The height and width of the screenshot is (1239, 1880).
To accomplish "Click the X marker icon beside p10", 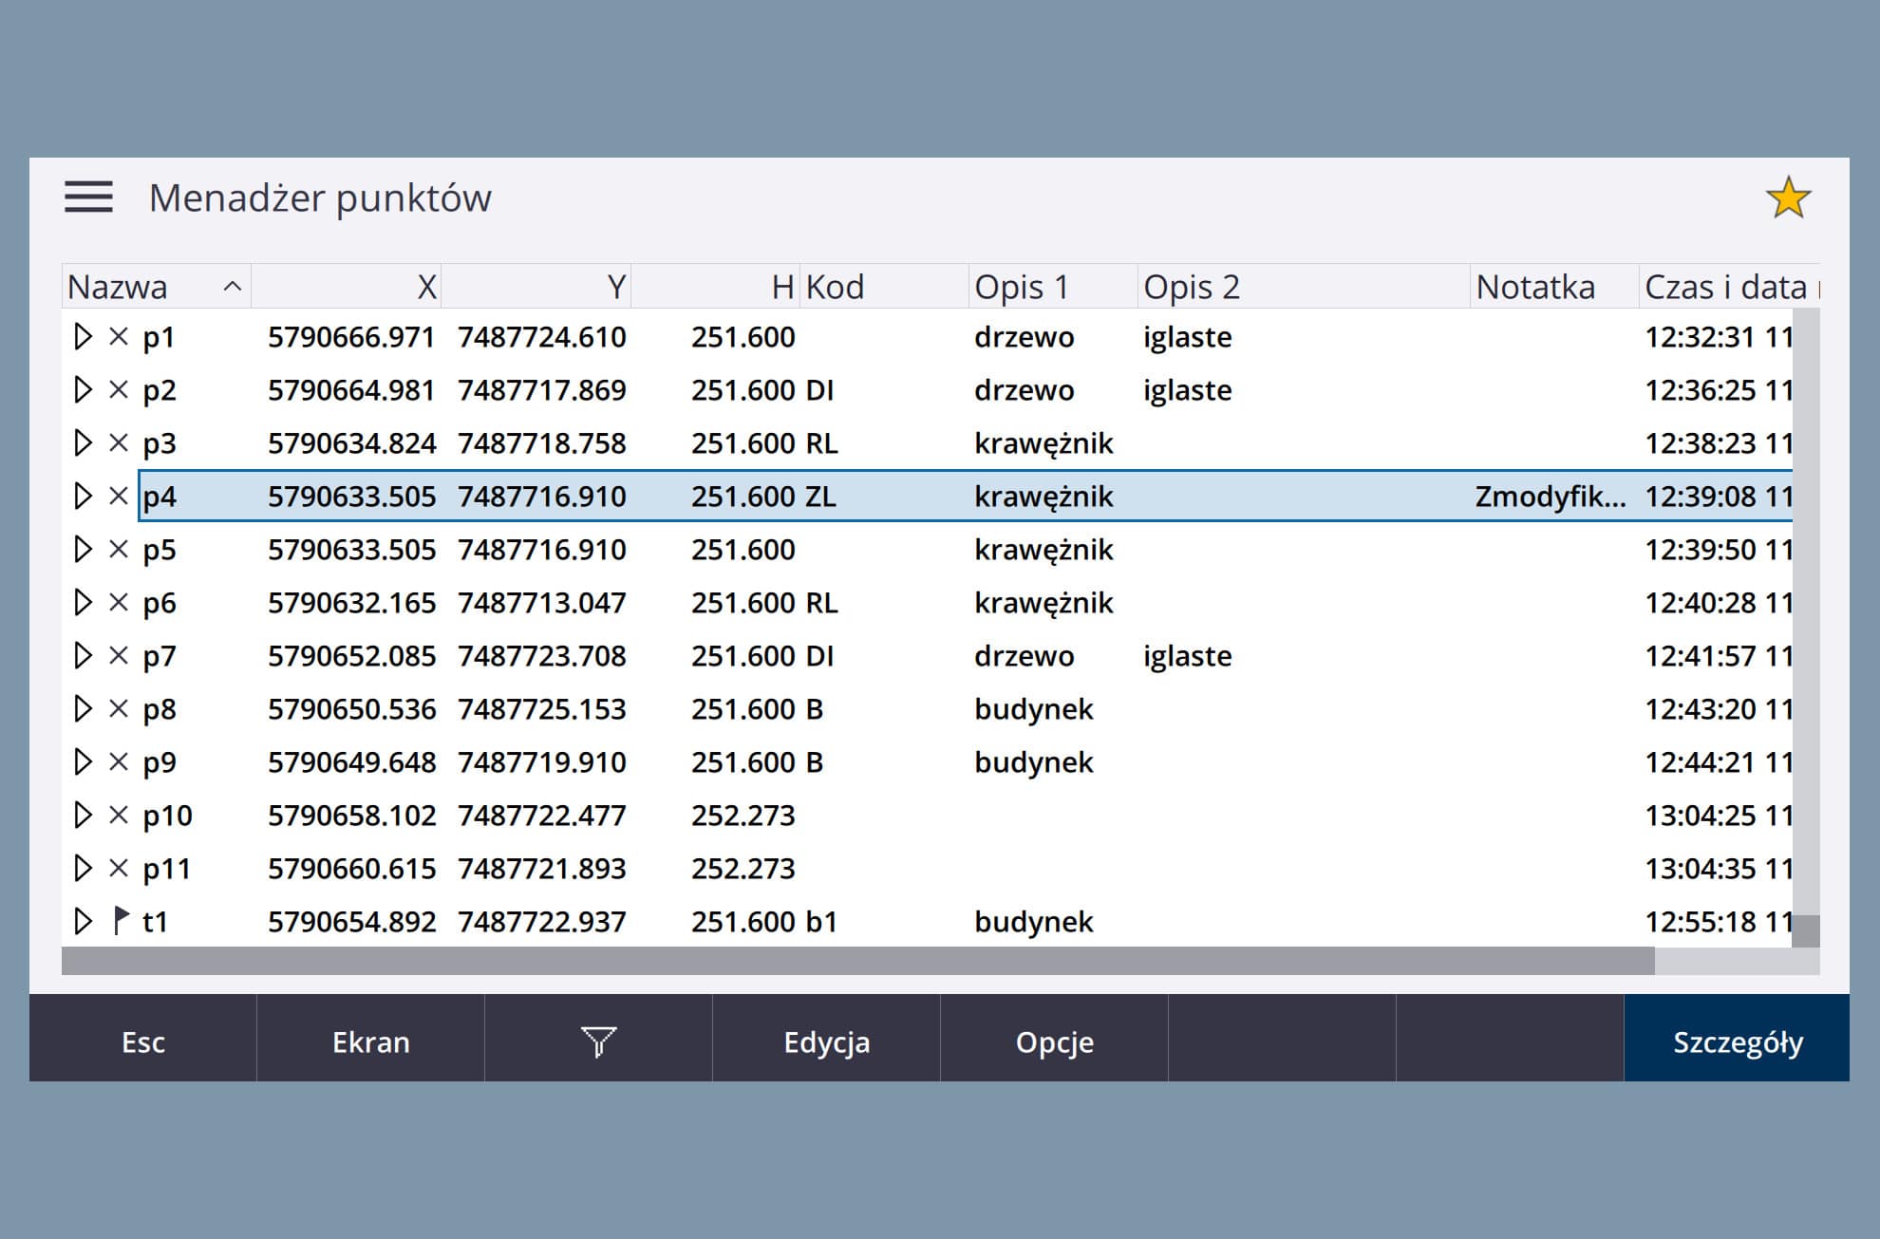I will pos(119,816).
